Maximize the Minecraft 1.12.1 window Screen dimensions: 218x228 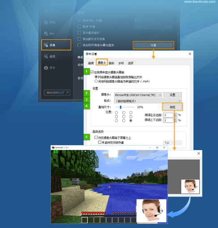point(157,147)
